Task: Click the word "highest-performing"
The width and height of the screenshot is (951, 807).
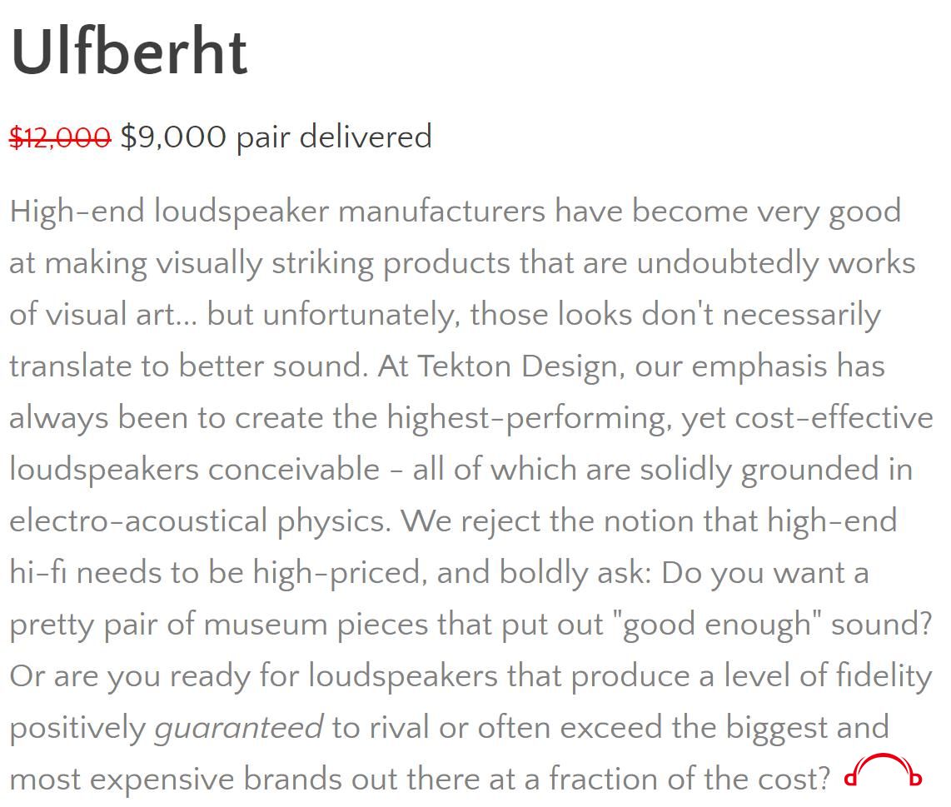Action: click(x=527, y=419)
